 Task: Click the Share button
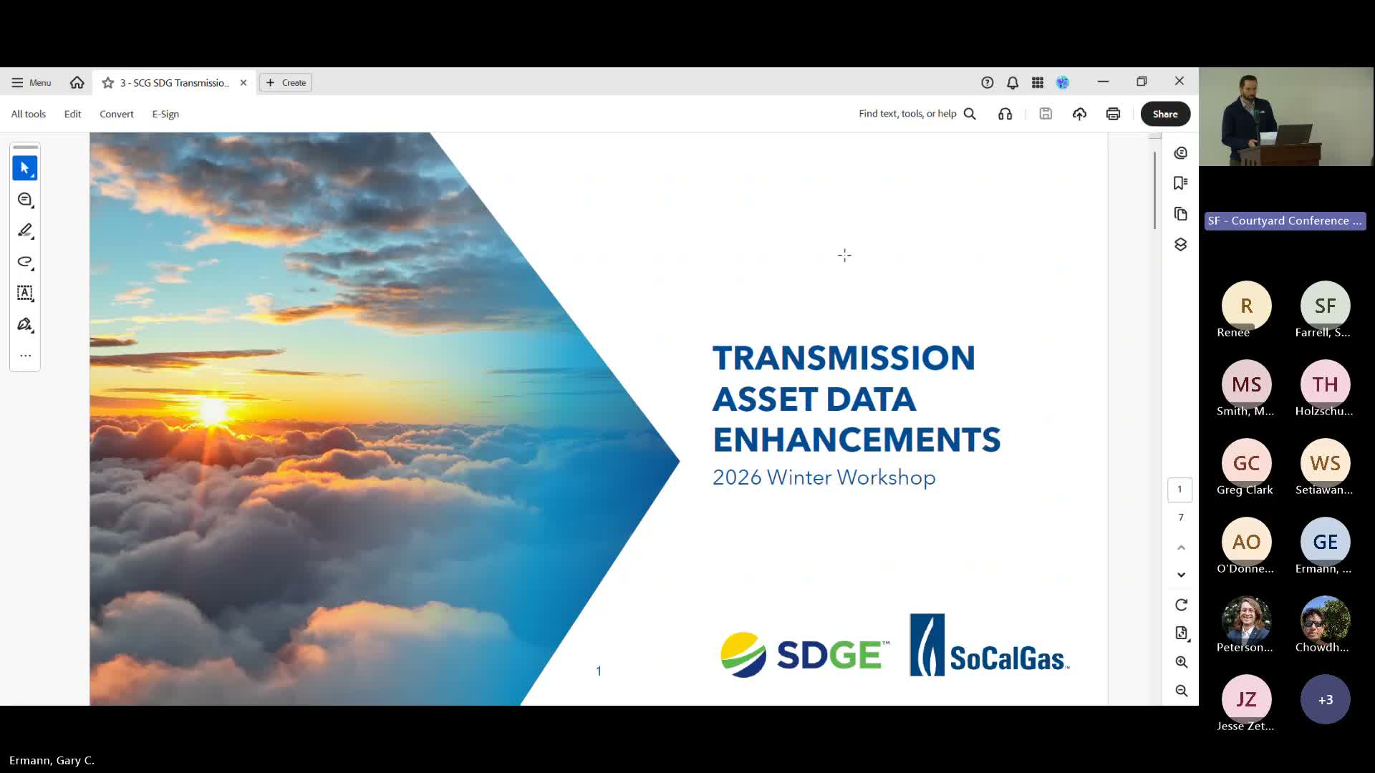pyautogui.click(x=1165, y=114)
